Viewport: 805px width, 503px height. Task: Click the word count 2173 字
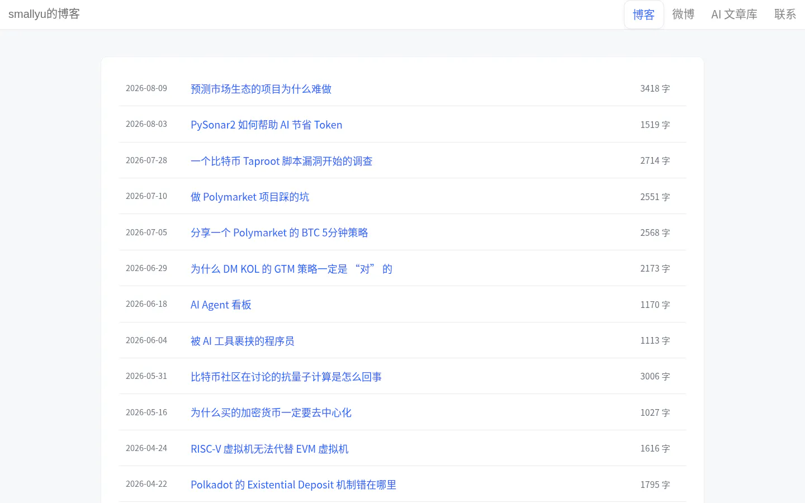pos(655,269)
